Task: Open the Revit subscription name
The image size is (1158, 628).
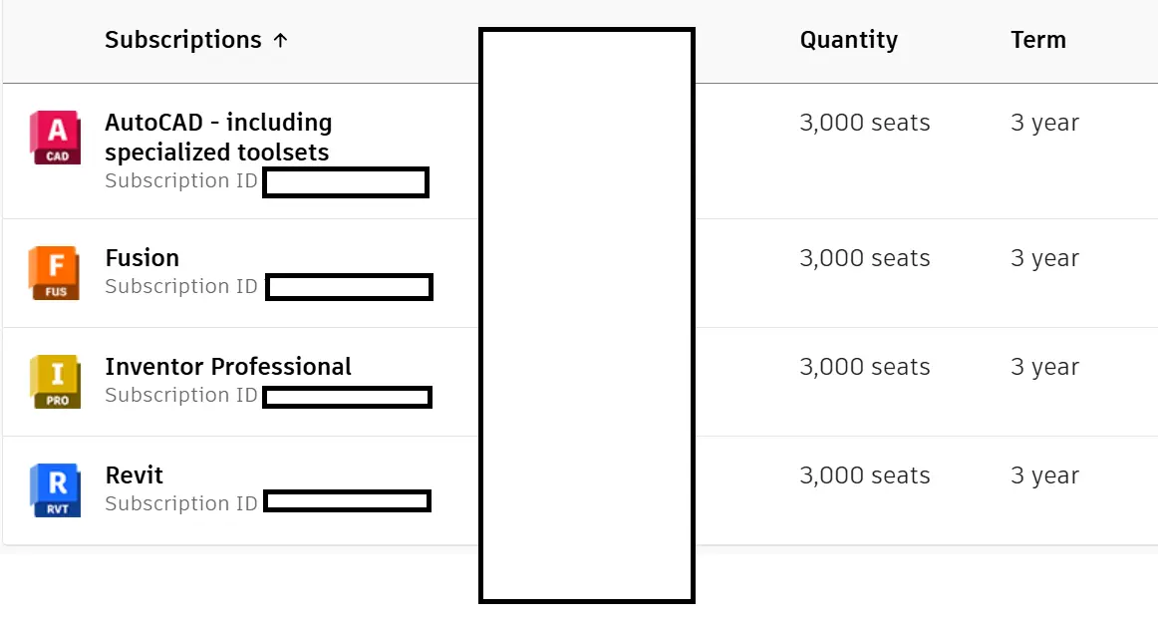Action: tap(134, 475)
